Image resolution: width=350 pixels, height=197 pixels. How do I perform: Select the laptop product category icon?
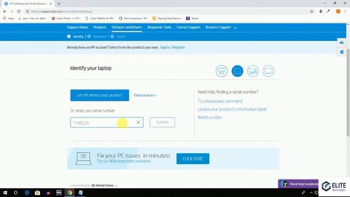(x=237, y=71)
